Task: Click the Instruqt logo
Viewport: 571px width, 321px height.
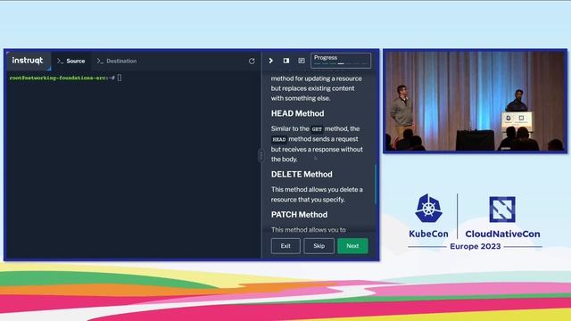Action: pos(28,61)
